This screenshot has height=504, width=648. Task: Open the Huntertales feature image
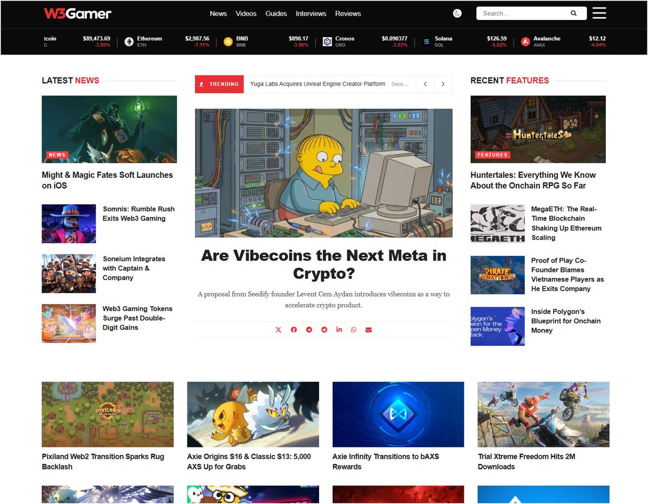538,129
